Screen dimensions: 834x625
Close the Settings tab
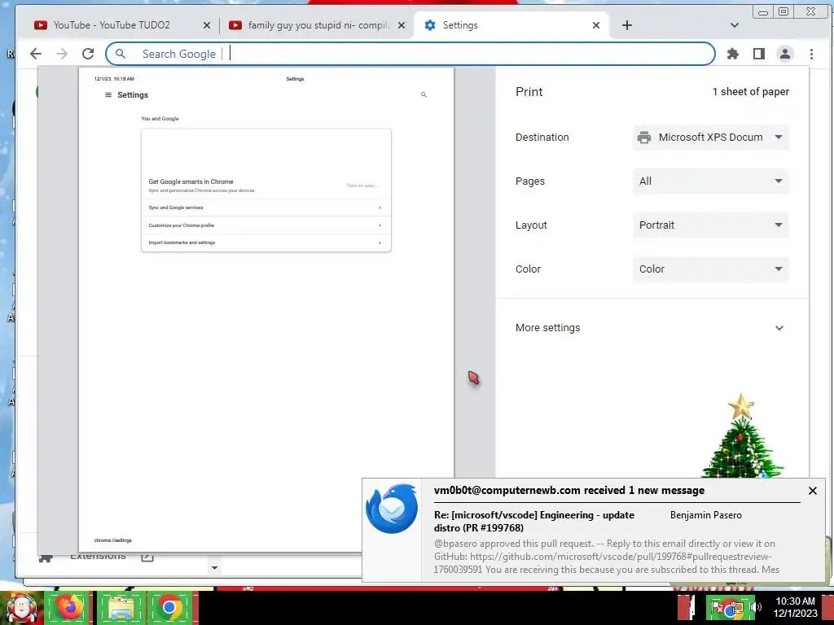pyautogui.click(x=596, y=25)
